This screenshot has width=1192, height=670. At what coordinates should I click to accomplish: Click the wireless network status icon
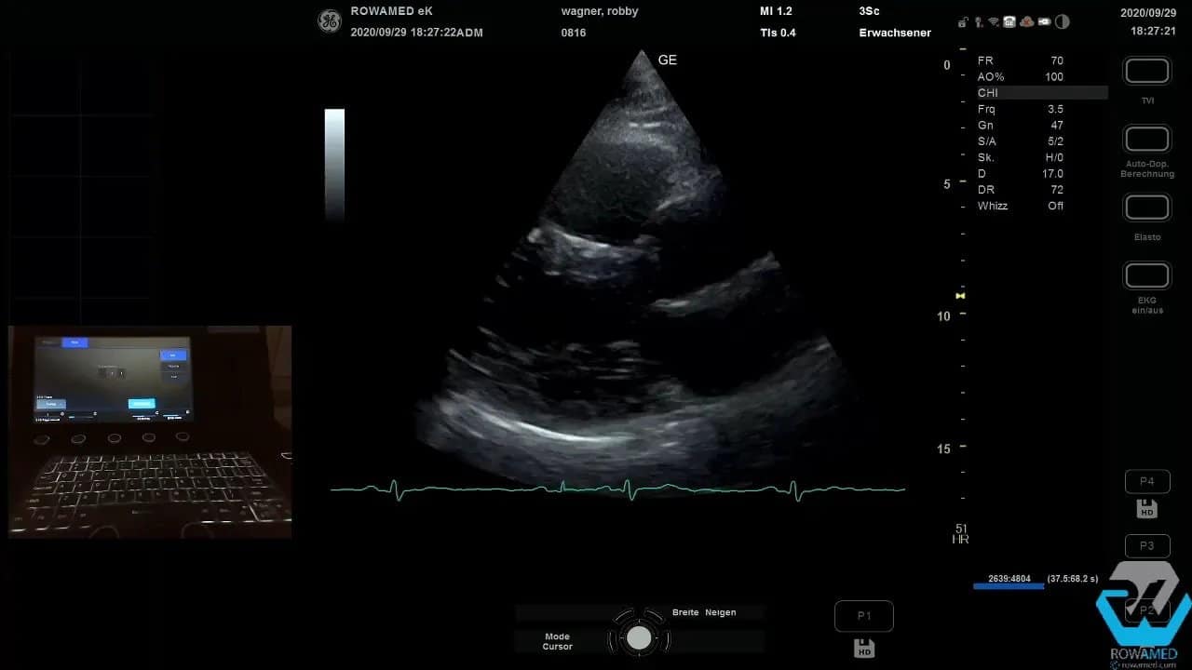(994, 21)
